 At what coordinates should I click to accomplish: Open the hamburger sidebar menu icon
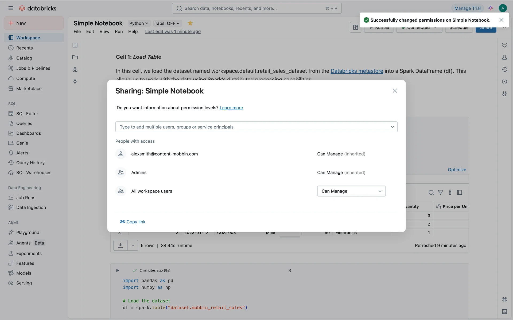(x=11, y=8)
